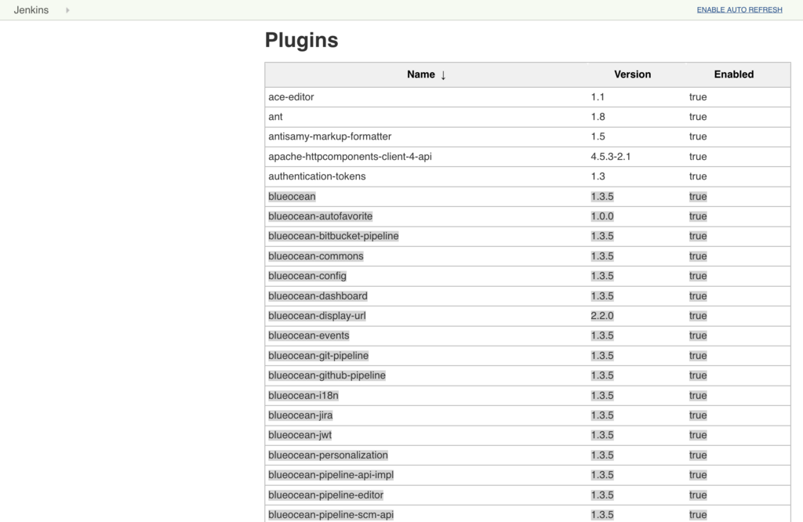This screenshot has width=803, height=522.
Task: Click version 1.1 of ace-editor
Action: [598, 96]
